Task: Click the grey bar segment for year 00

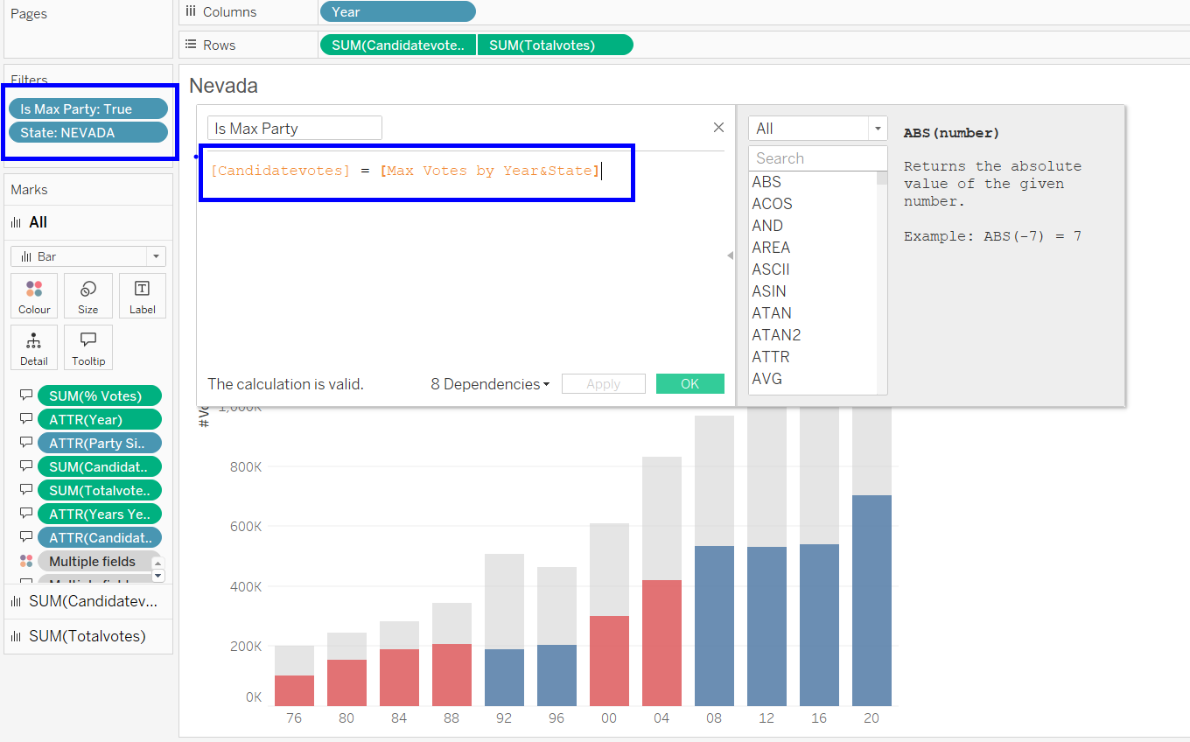Action: tap(609, 570)
